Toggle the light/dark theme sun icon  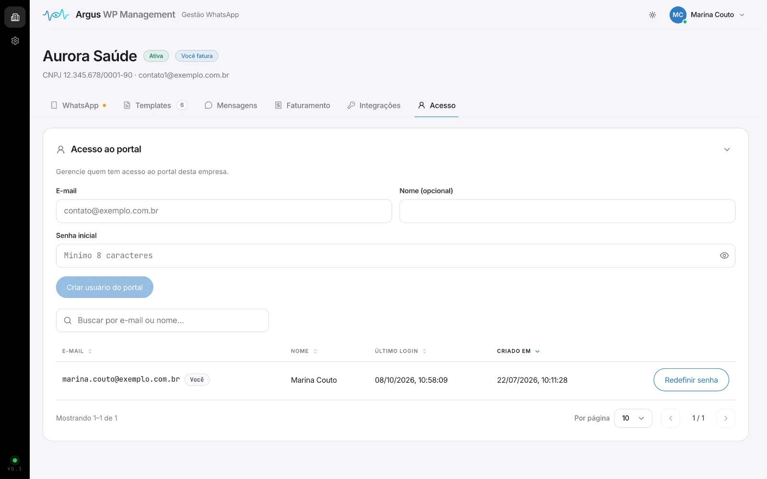pos(652,15)
